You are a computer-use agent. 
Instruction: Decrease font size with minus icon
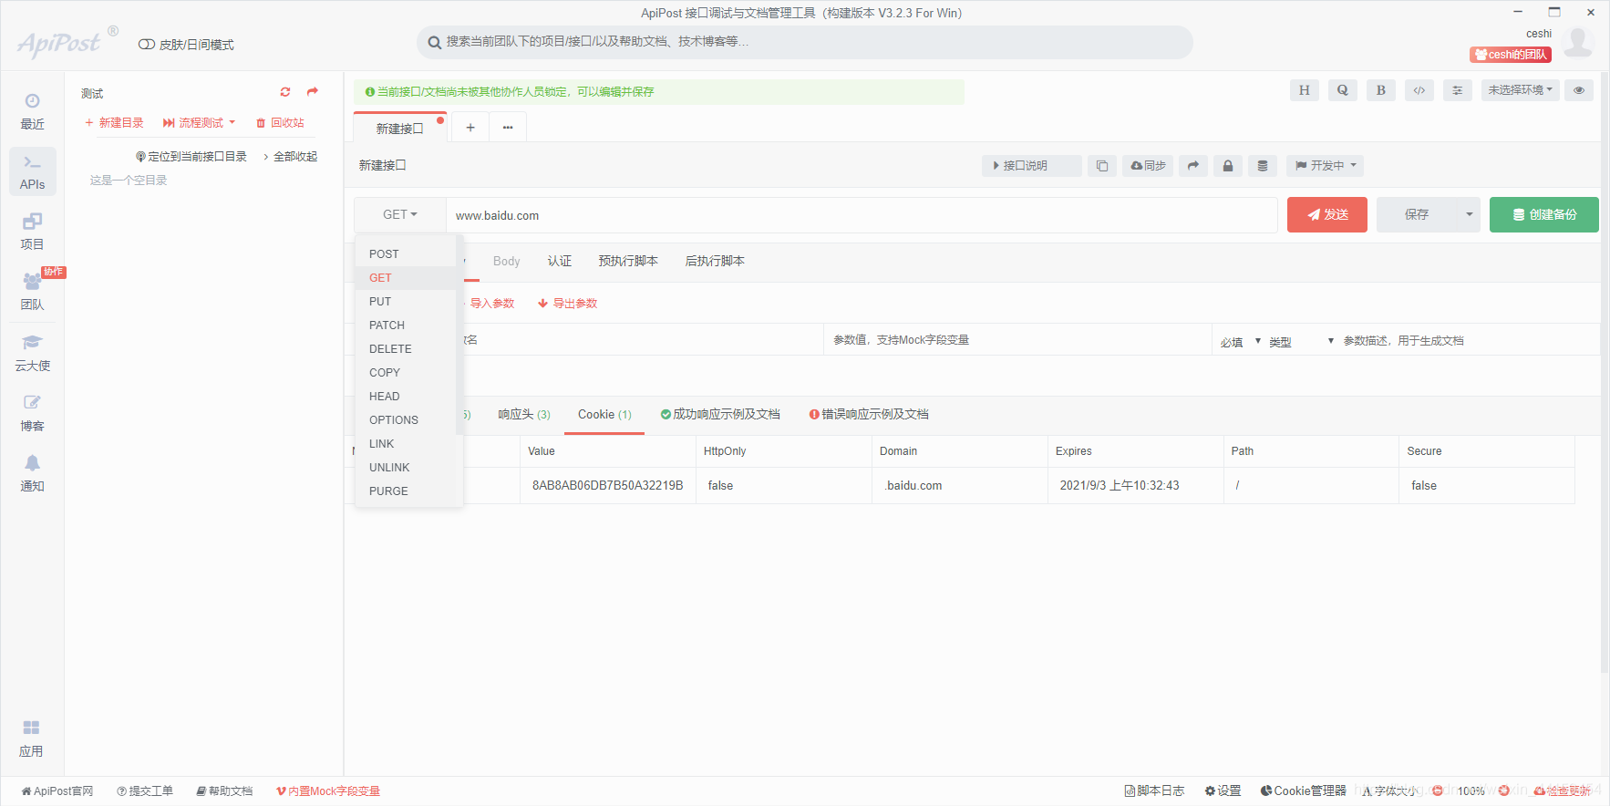click(x=1437, y=790)
